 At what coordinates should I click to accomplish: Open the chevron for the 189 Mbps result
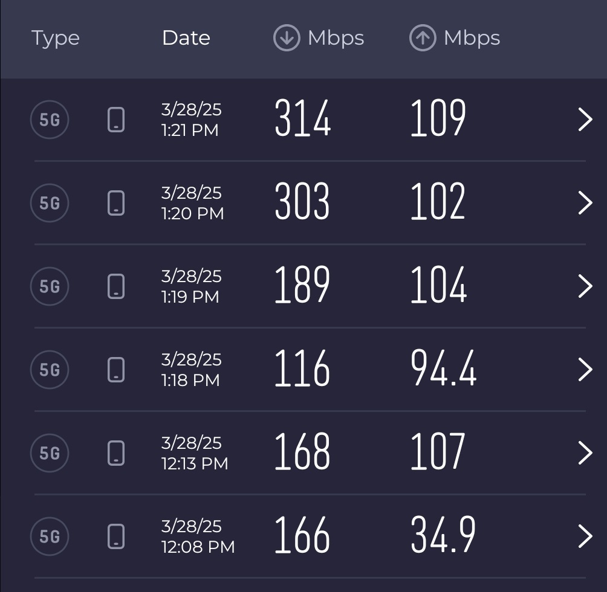(x=585, y=286)
